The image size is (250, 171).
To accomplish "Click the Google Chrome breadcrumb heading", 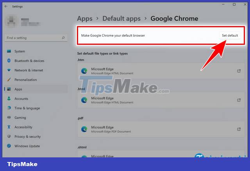I will (x=174, y=19).
